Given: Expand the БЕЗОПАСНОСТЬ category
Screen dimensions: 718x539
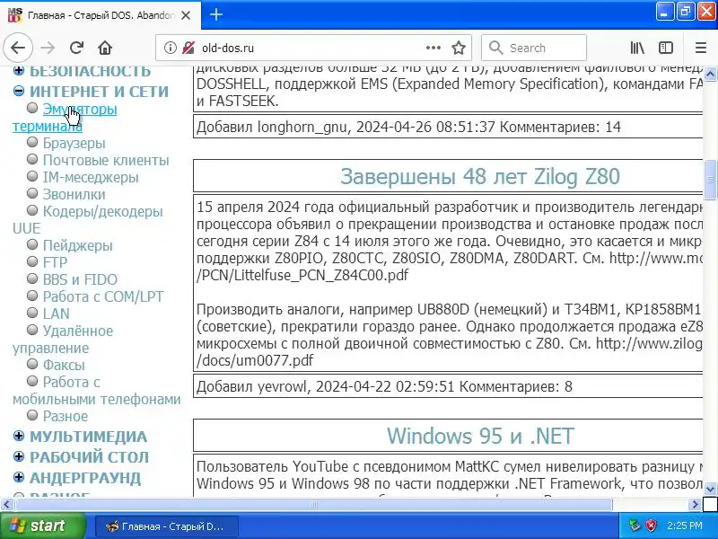Looking at the screenshot, I should point(19,71).
